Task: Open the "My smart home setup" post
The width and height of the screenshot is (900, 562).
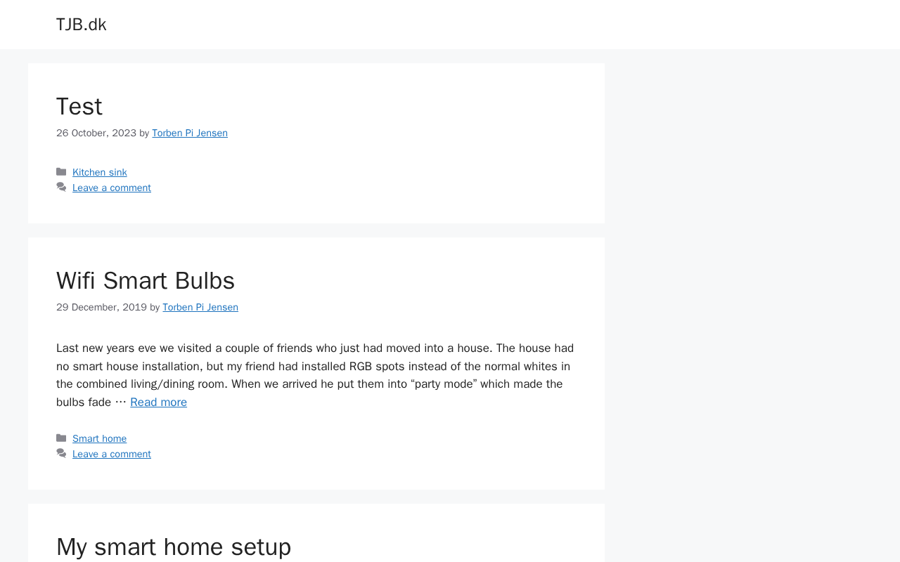Action: (x=174, y=547)
